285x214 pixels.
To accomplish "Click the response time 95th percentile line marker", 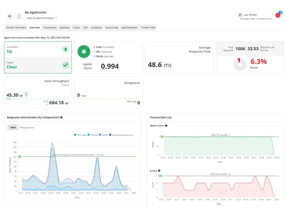I will click(19, 156).
